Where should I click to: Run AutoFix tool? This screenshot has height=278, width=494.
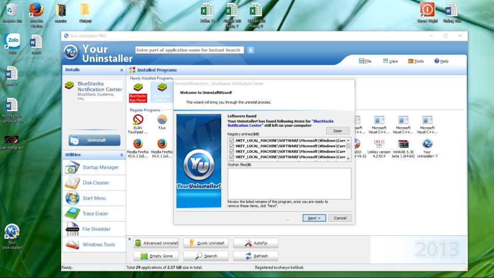[256, 243]
